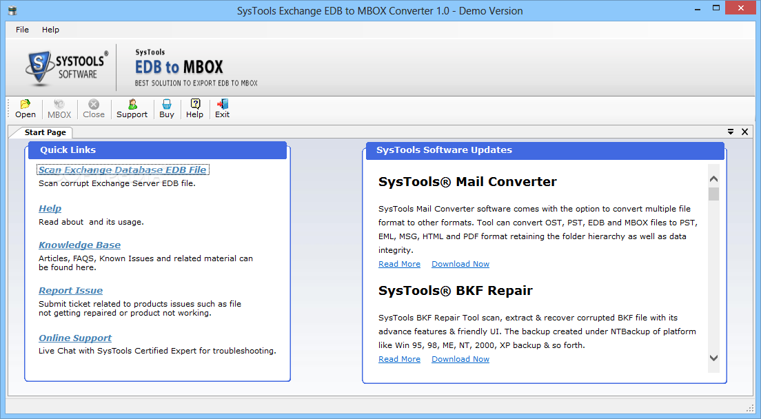761x419 pixels.
Task: Click the window resize grip in status bar
Action: pyautogui.click(x=750, y=407)
